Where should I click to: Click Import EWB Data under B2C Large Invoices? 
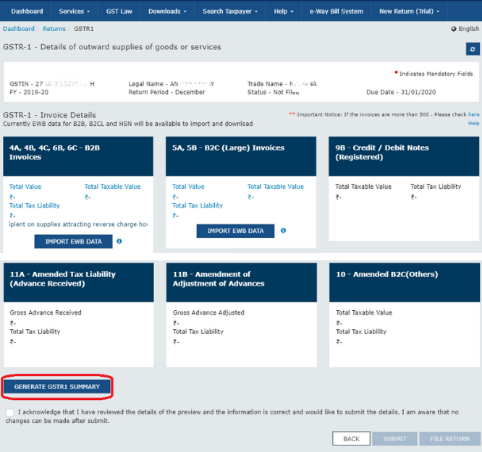pos(235,231)
